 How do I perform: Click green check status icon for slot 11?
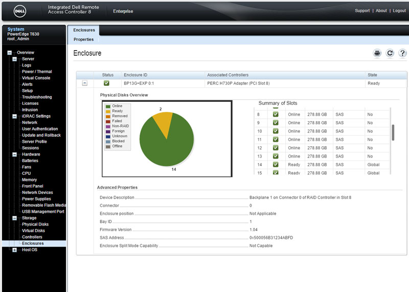276,140
